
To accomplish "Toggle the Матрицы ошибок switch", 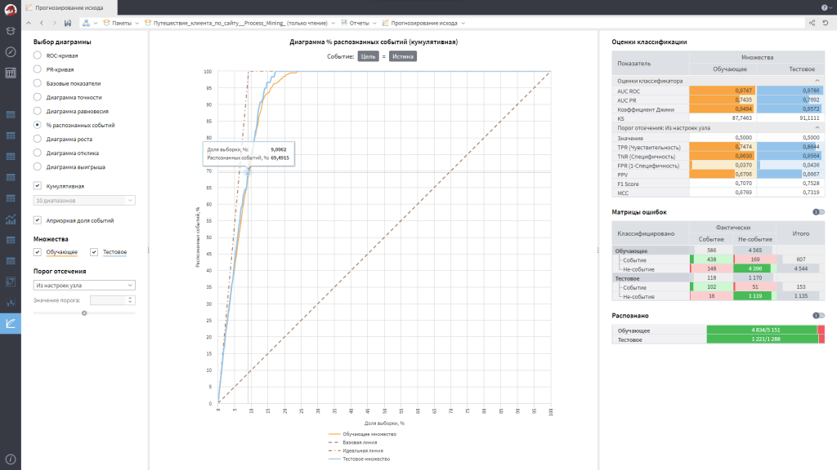I will coord(818,212).
